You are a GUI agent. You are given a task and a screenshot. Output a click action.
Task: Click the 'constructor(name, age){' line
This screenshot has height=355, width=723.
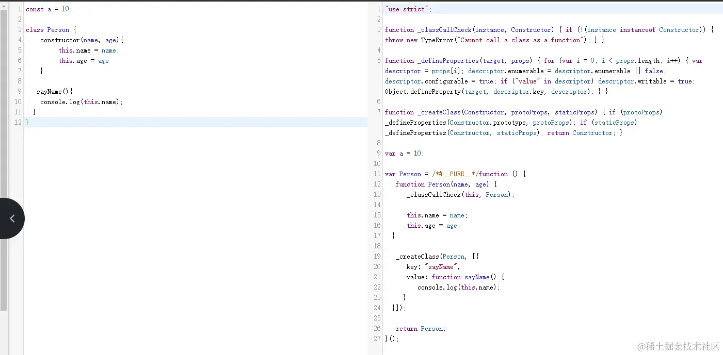82,40
